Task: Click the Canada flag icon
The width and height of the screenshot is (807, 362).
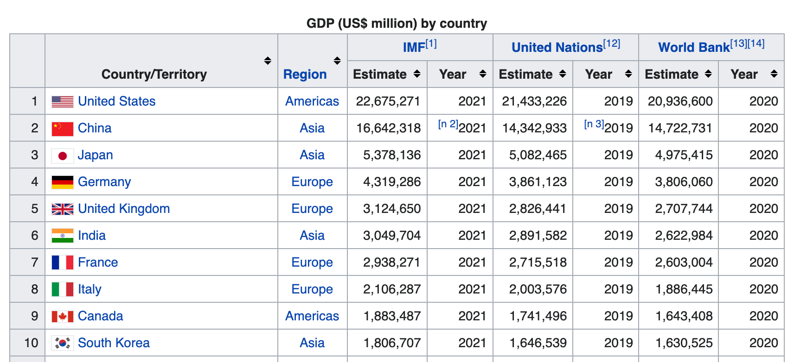Action: [63, 317]
